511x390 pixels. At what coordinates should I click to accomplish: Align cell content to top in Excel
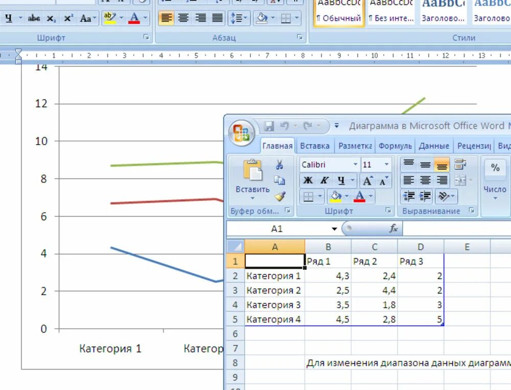point(409,165)
